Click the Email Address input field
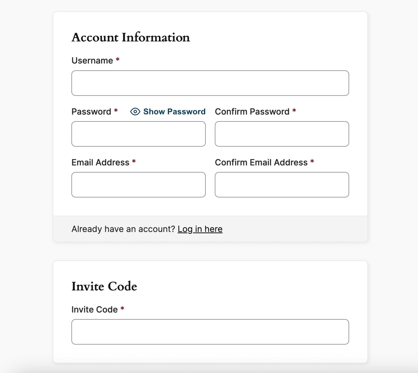This screenshot has width=418, height=373. tap(138, 185)
